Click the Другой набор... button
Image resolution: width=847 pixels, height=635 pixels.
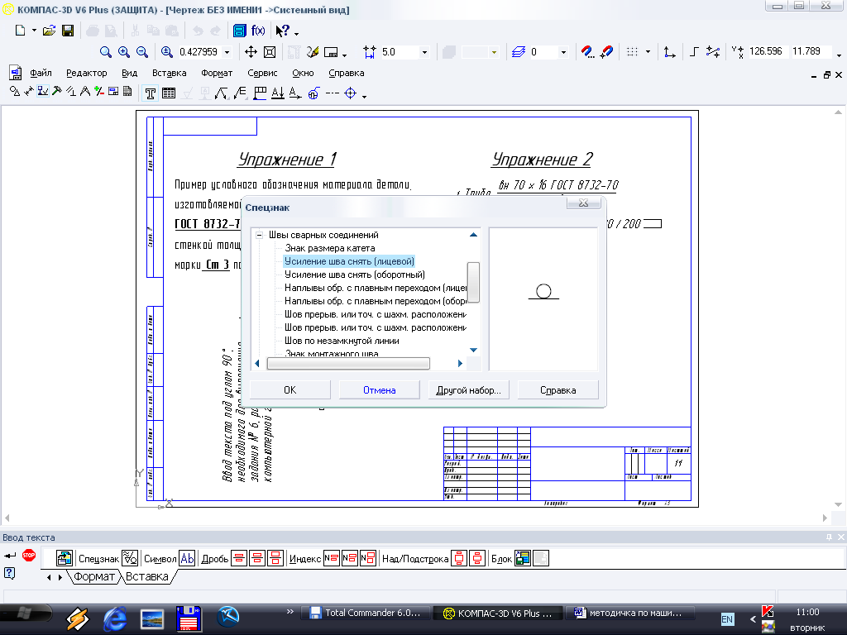468,390
